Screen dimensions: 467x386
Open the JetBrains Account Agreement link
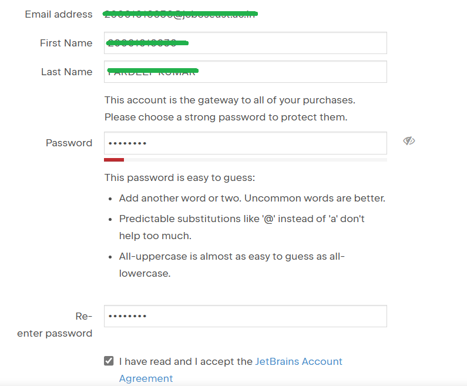tap(298, 361)
